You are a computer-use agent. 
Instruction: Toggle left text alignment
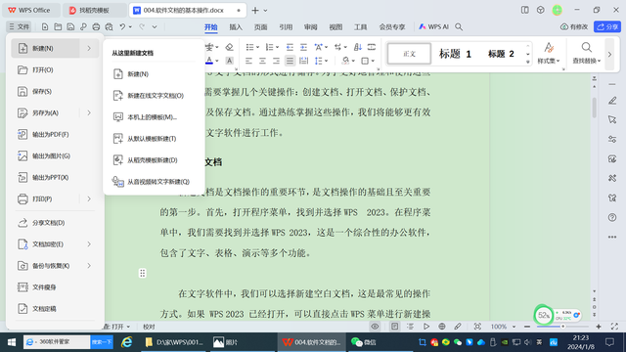pos(248,61)
